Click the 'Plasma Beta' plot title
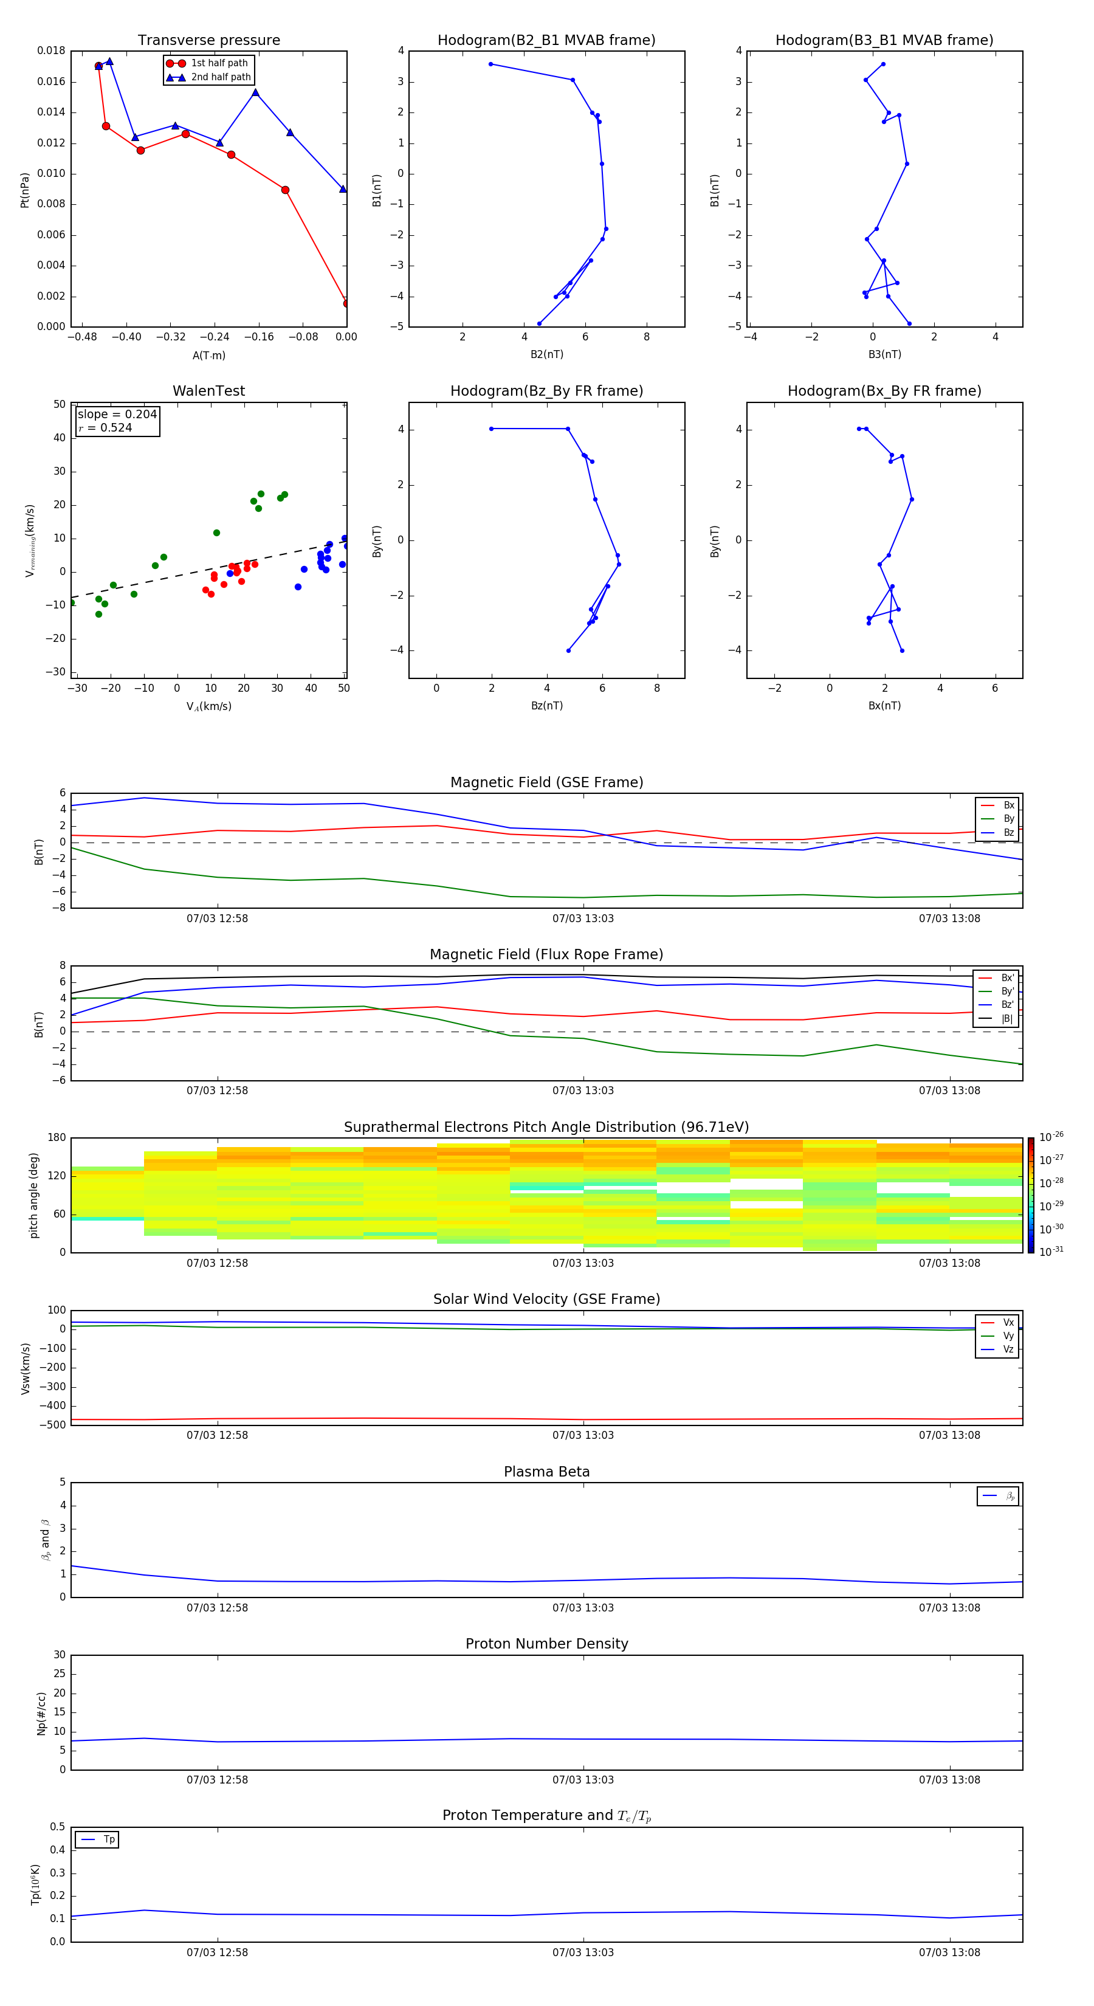1094x2006 pixels. coord(546,1472)
